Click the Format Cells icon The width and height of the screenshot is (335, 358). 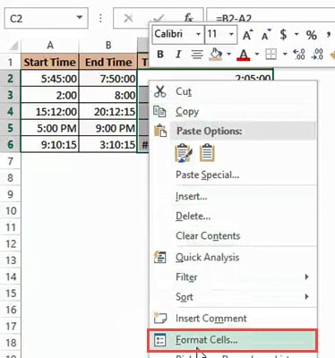pos(159,340)
